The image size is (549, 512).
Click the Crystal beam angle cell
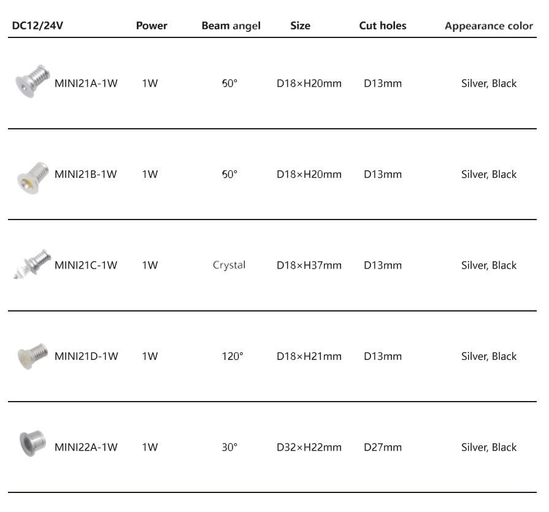[x=229, y=266]
